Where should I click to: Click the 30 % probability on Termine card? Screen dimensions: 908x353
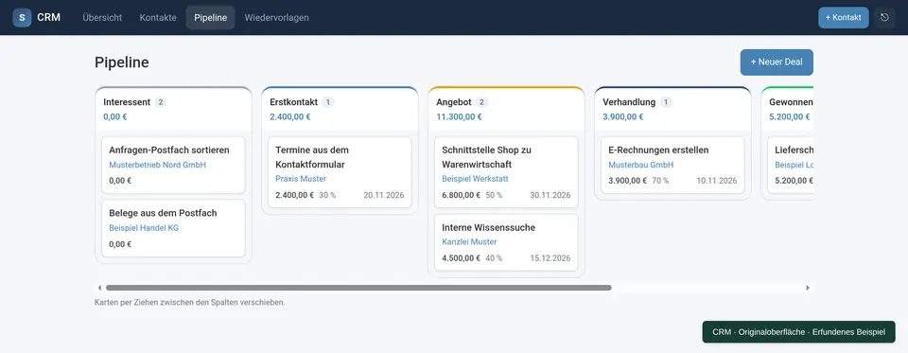click(x=327, y=195)
